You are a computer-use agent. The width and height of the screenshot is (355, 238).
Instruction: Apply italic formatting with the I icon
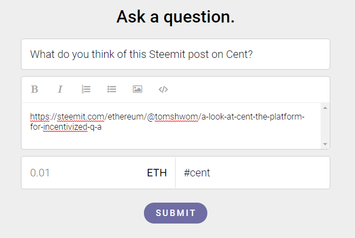coord(60,90)
